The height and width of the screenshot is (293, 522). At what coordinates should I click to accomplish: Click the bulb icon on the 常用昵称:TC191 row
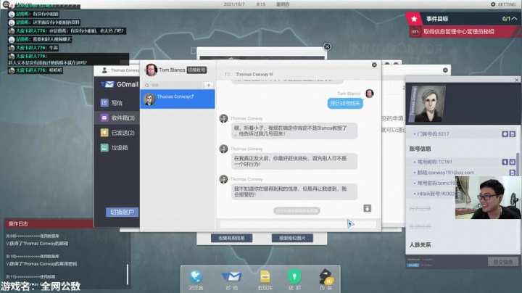pyautogui.click(x=505, y=162)
